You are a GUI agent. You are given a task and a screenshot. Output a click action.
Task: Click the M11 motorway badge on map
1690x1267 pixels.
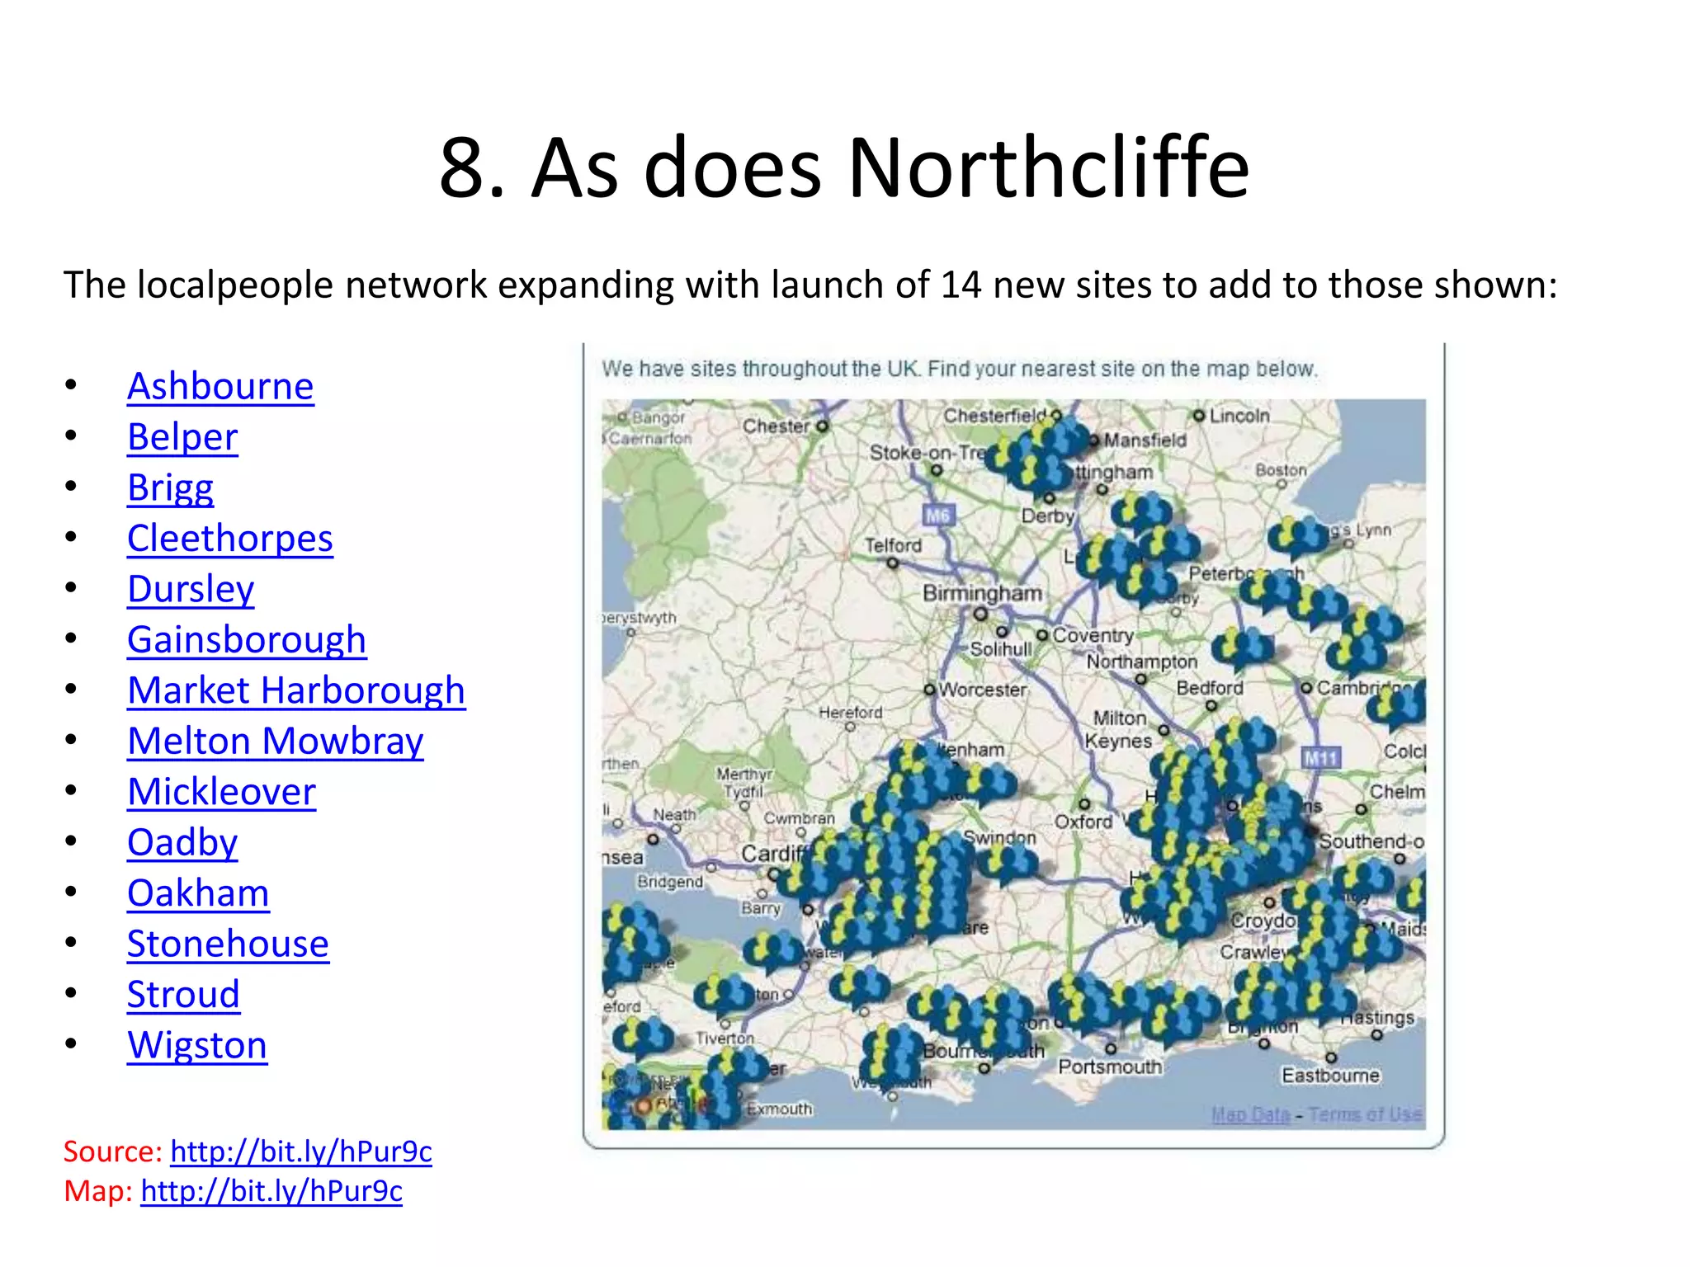[1321, 757]
